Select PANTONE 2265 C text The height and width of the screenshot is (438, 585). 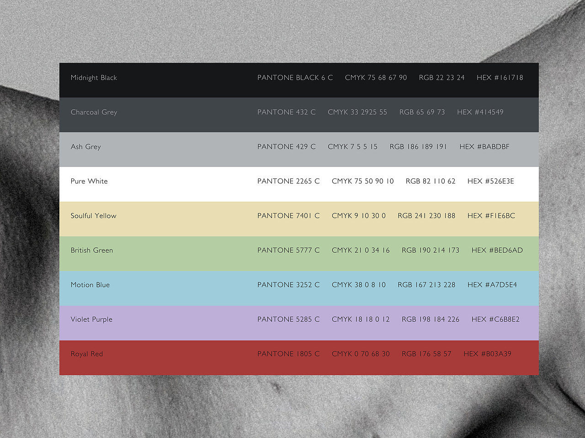pos(288,181)
